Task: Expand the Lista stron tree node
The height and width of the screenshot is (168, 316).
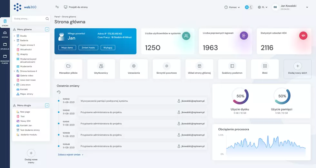Action: 15,85
